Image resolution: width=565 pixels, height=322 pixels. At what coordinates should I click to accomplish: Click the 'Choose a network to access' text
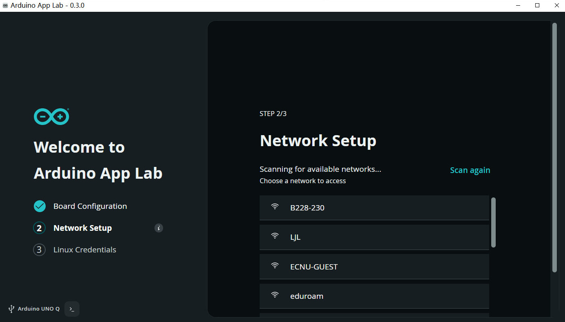pyautogui.click(x=303, y=181)
